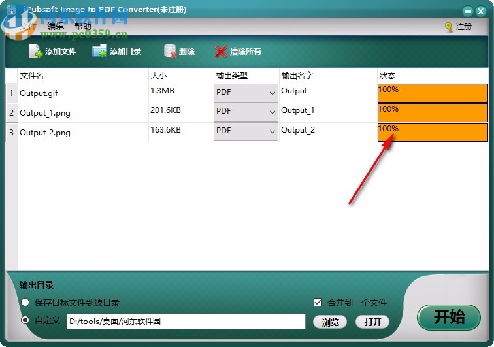Open the 文件 (File) menu

28,26
